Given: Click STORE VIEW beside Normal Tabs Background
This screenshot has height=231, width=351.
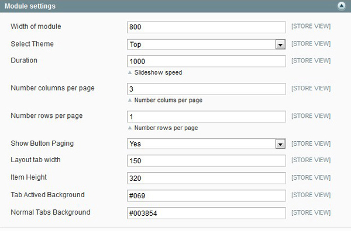Looking at the screenshot, I should coord(311,212).
